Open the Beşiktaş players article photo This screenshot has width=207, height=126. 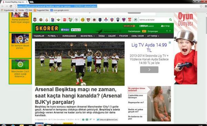[x=80, y=64]
